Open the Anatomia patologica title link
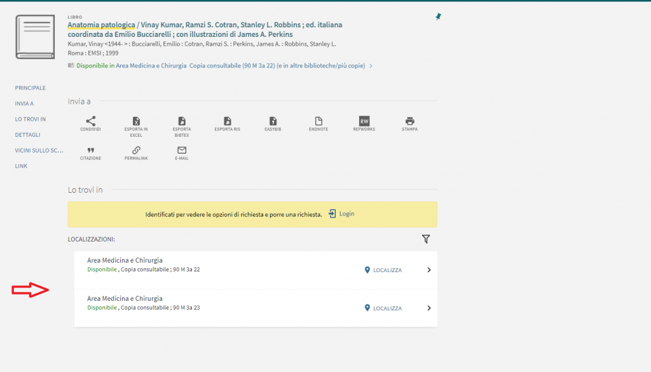Screen dimensions: 651x372 coord(102,25)
